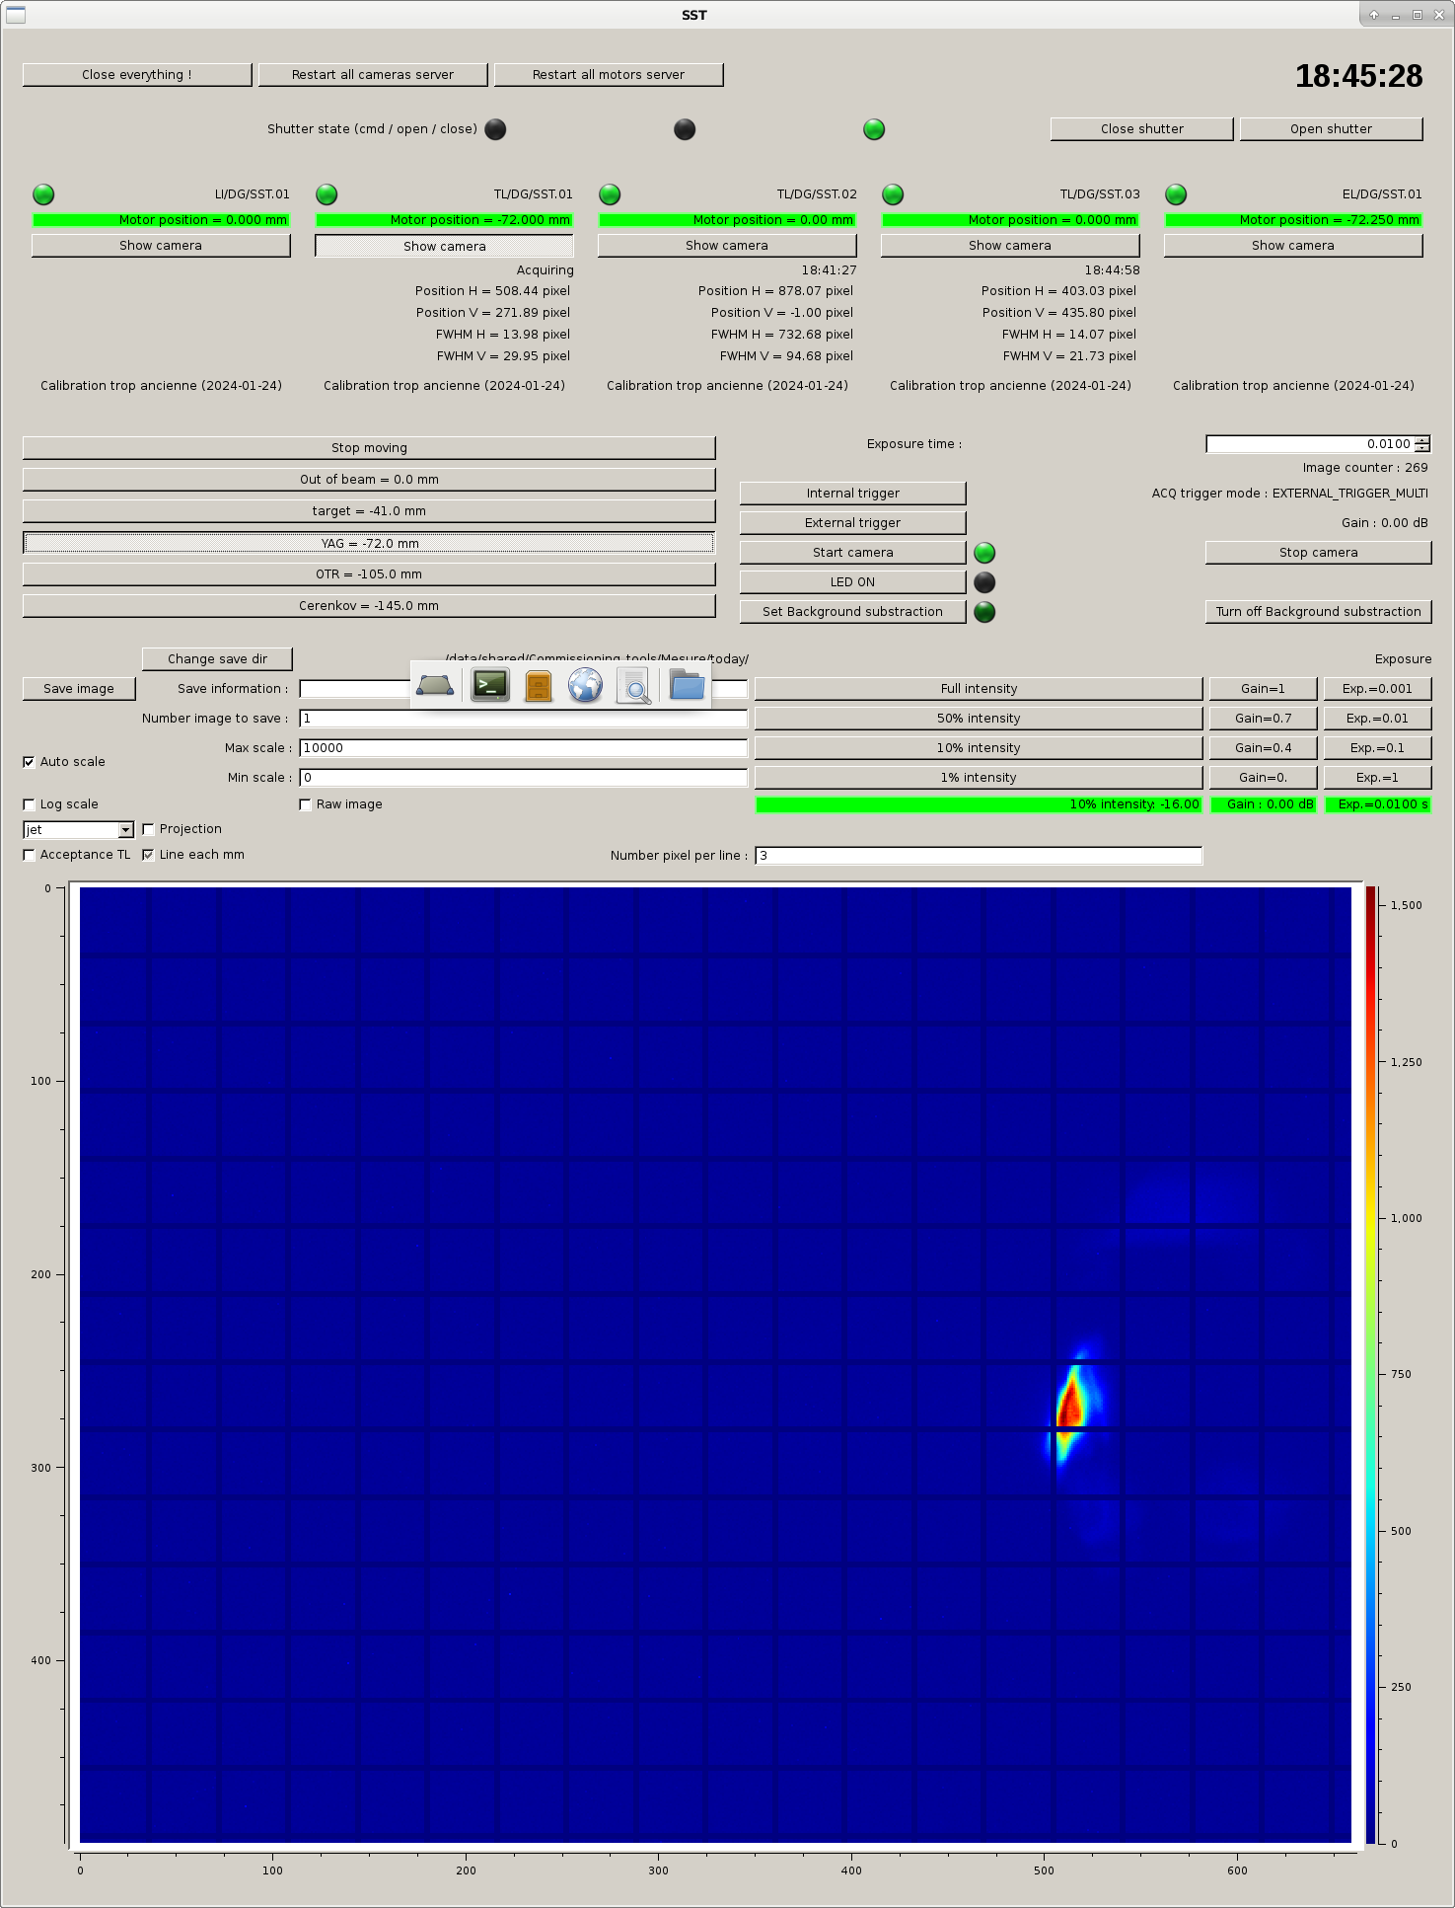Increase exposure time with the spinner arrow
Image resolution: width=1455 pixels, height=1908 pixels.
pyautogui.click(x=1421, y=440)
